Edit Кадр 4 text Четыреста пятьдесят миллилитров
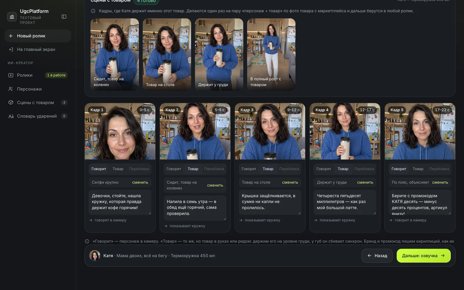Viewport: 464px width, 290px height. (x=345, y=202)
